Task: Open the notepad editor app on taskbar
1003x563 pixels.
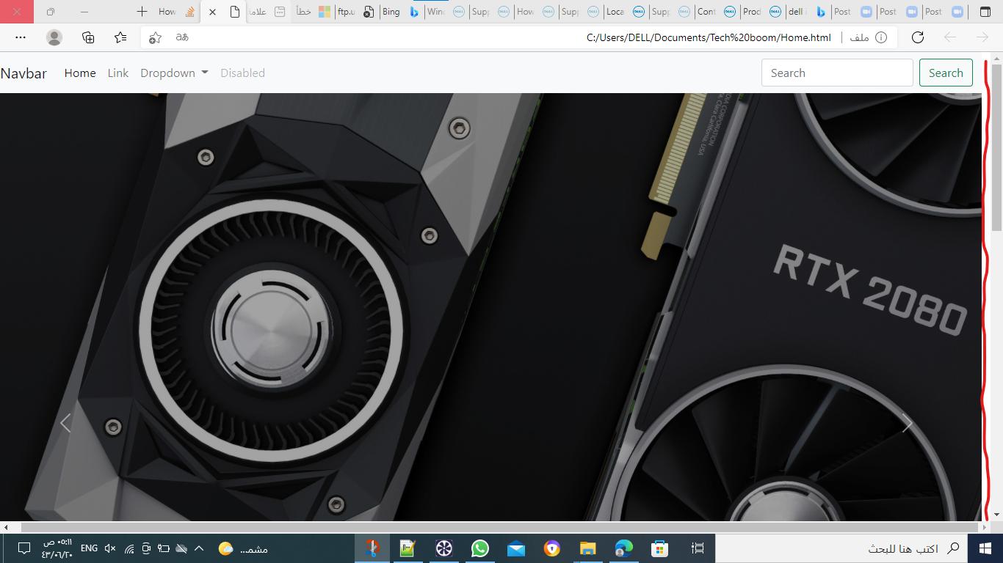Action: 408,548
